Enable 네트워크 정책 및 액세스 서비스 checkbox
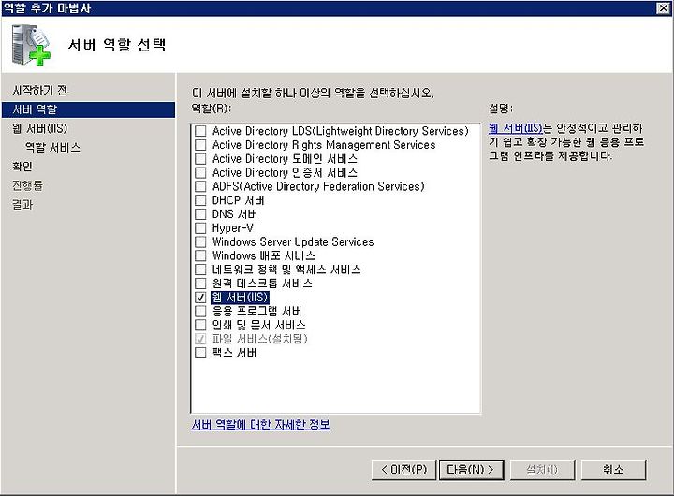The width and height of the screenshot is (674, 496). pyautogui.click(x=200, y=270)
